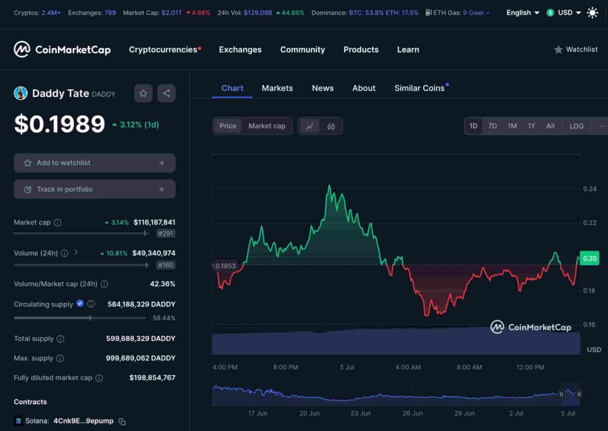Open the Community menu

[302, 50]
